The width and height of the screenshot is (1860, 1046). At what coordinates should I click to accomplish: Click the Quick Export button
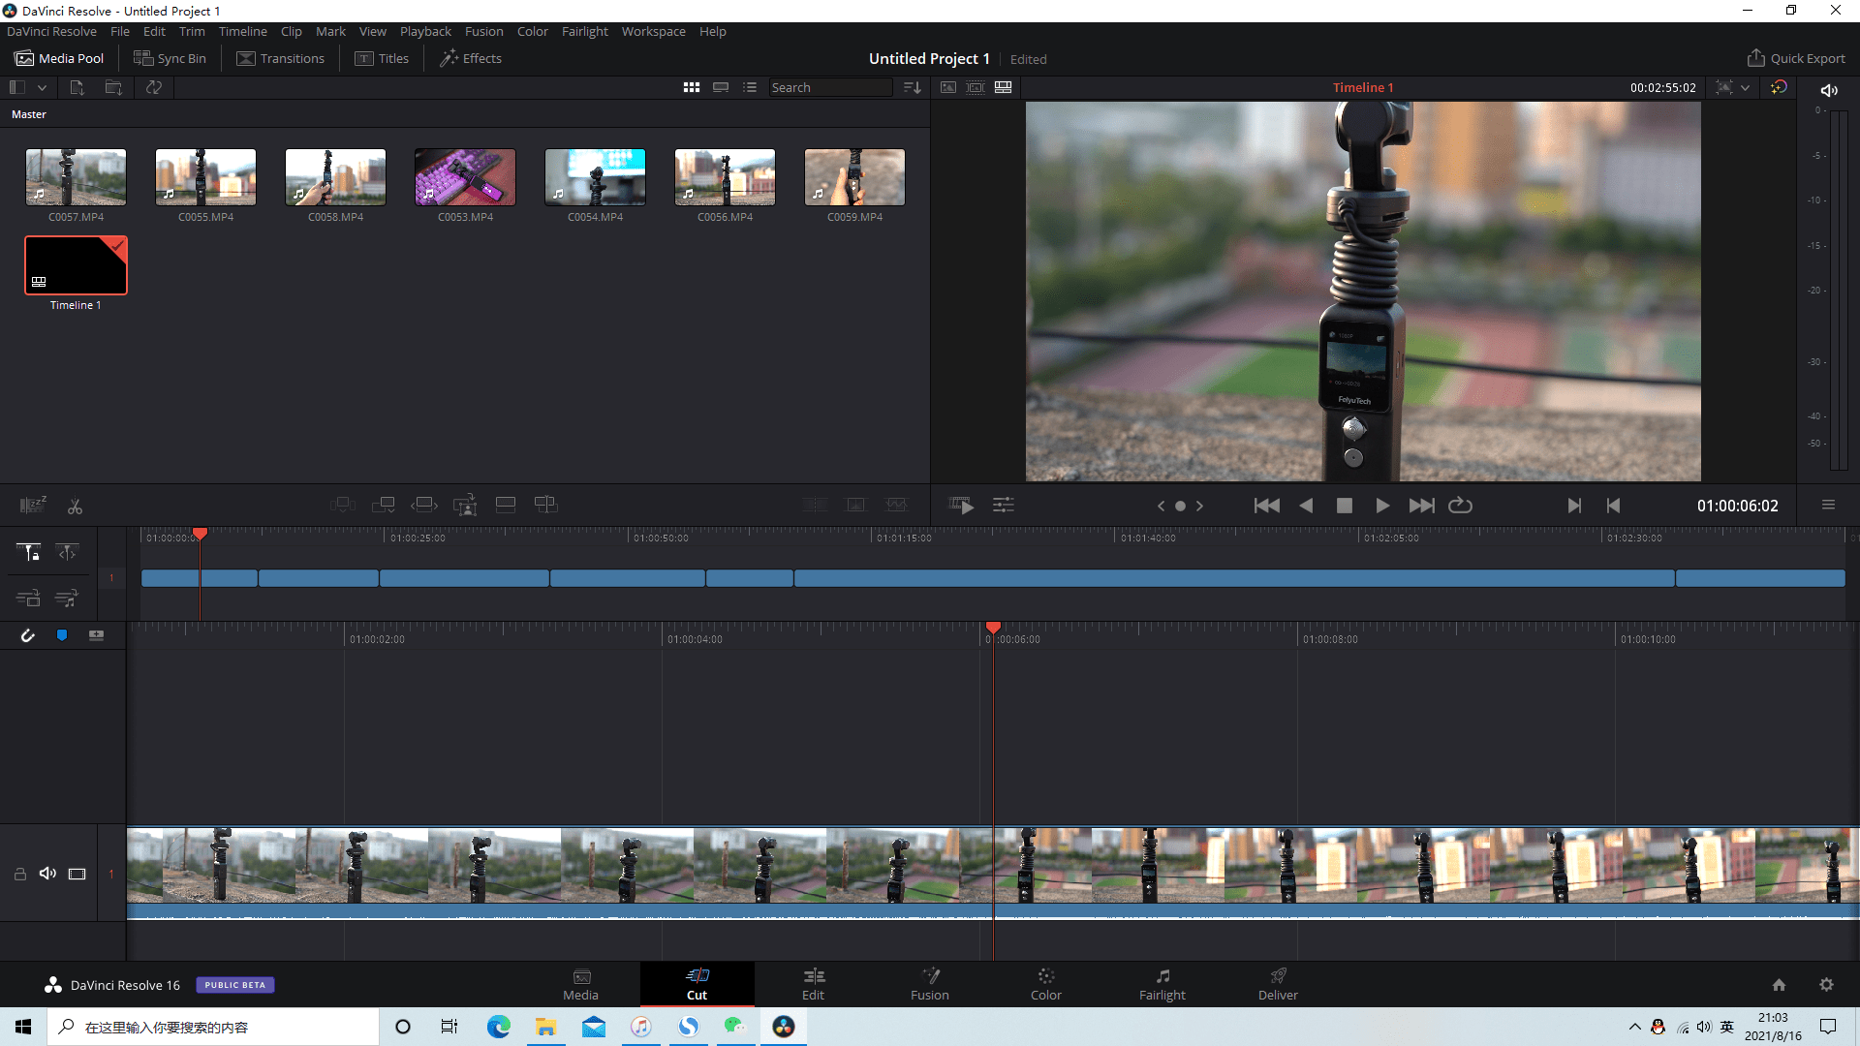click(x=1796, y=58)
